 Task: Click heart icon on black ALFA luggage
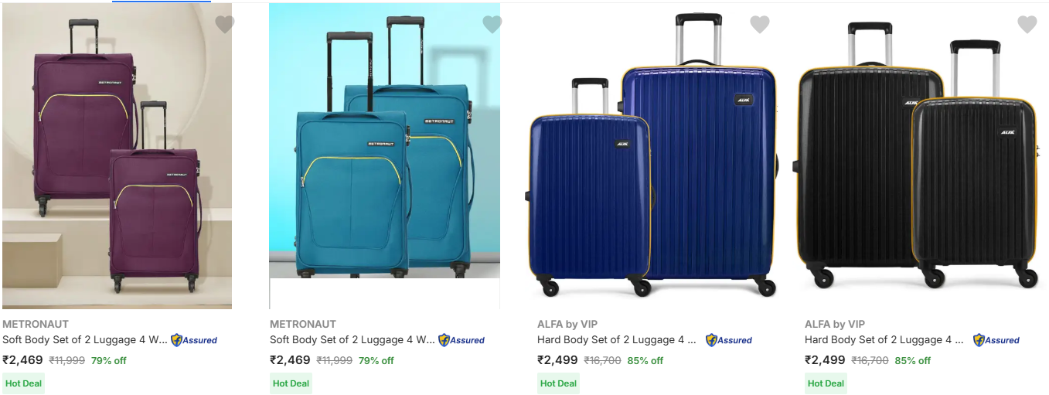[x=1027, y=25]
